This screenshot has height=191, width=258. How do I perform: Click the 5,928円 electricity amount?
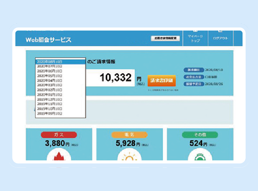coord(128,143)
